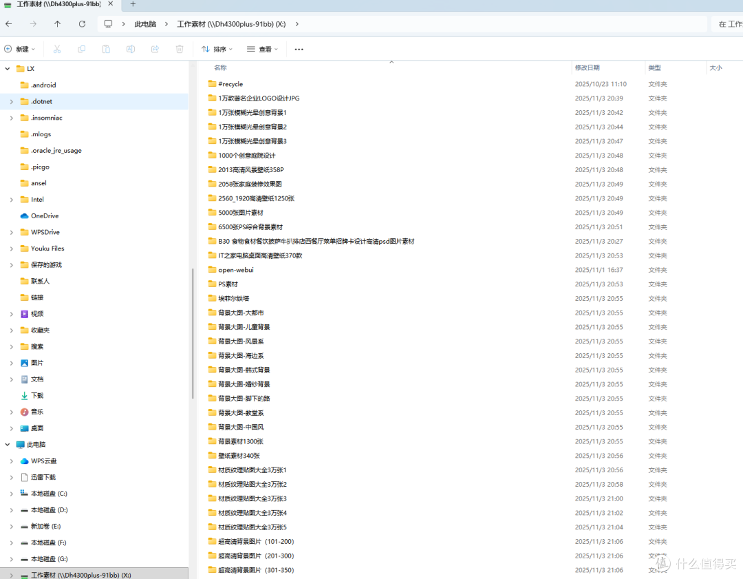
Task: Collapse the LX tree node
Action: coord(7,69)
